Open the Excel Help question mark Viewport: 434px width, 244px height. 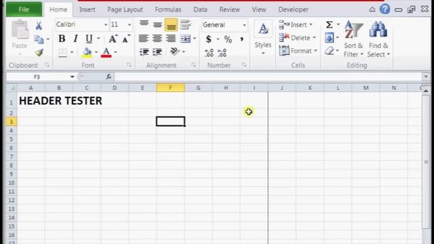(x=384, y=9)
